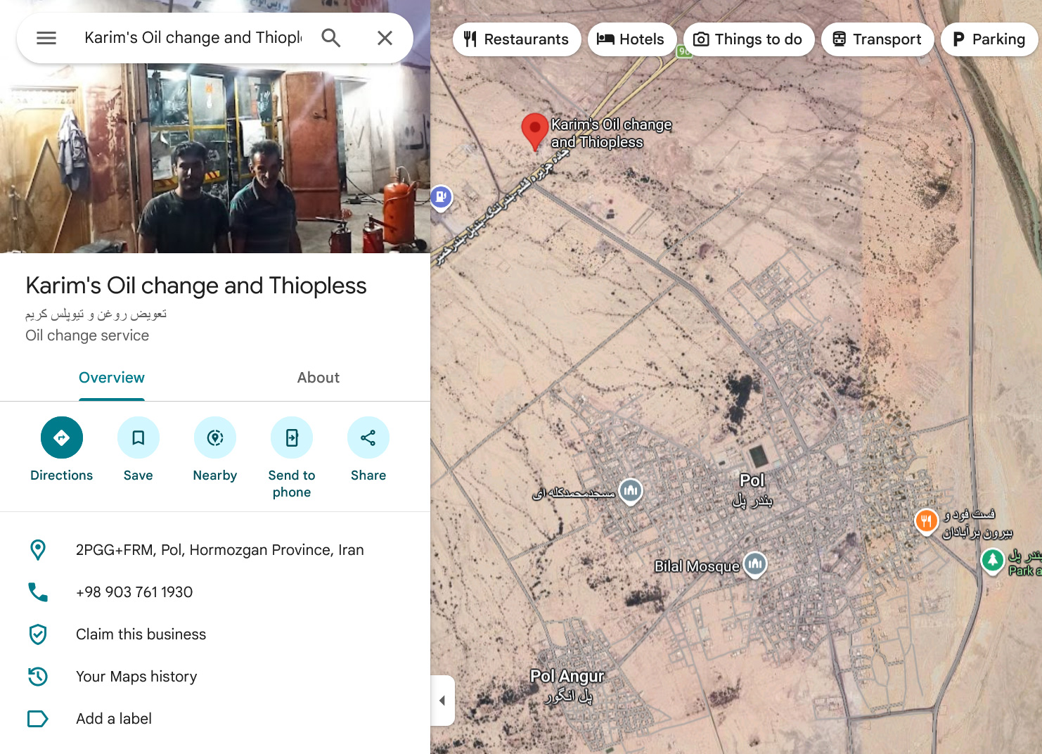Click the Pol Angur label on map

[x=567, y=686]
